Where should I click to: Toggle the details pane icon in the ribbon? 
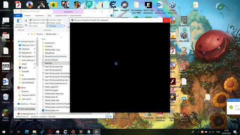pos(25,25)
